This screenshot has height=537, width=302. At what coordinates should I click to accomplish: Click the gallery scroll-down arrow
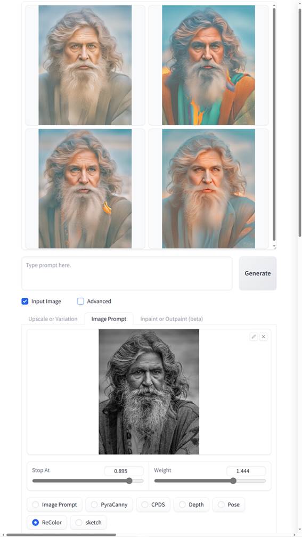274,246
